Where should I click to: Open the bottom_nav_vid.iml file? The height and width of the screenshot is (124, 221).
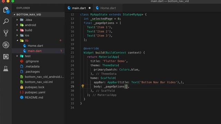(x=38, y=82)
